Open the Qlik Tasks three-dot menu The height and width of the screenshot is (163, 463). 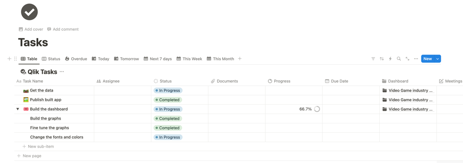[62, 72]
